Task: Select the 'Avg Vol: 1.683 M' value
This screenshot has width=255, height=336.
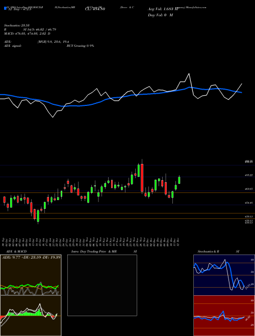Action: click(163, 9)
